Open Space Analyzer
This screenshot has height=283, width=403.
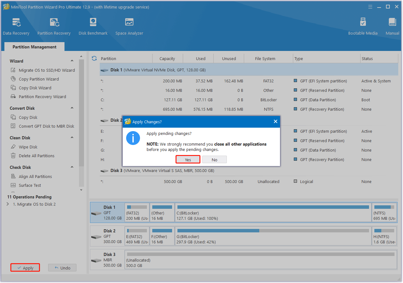coord(129,27)
